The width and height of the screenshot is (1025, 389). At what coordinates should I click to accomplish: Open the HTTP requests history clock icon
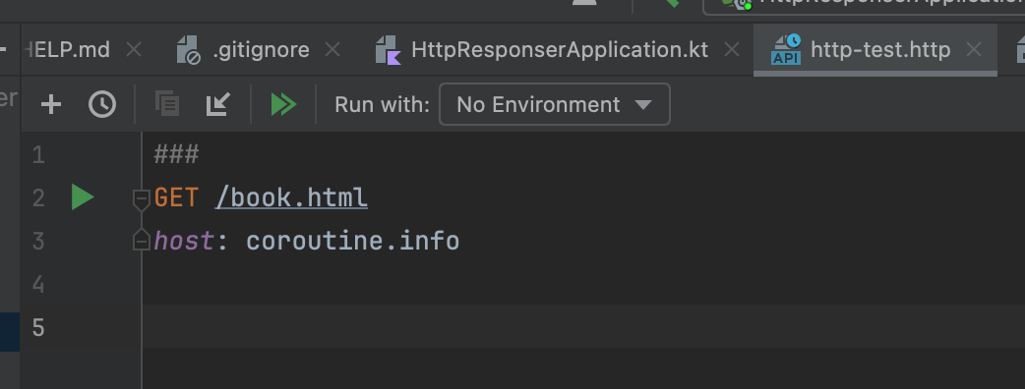point(102,104)
